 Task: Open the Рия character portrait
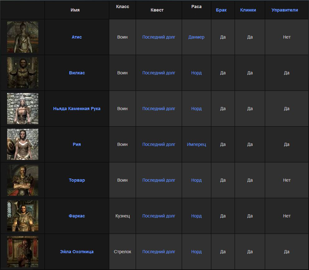(x=23, y=144)
